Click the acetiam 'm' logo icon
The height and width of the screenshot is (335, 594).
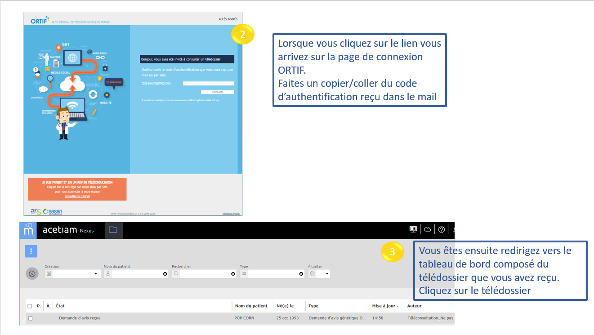pos(28,230)
